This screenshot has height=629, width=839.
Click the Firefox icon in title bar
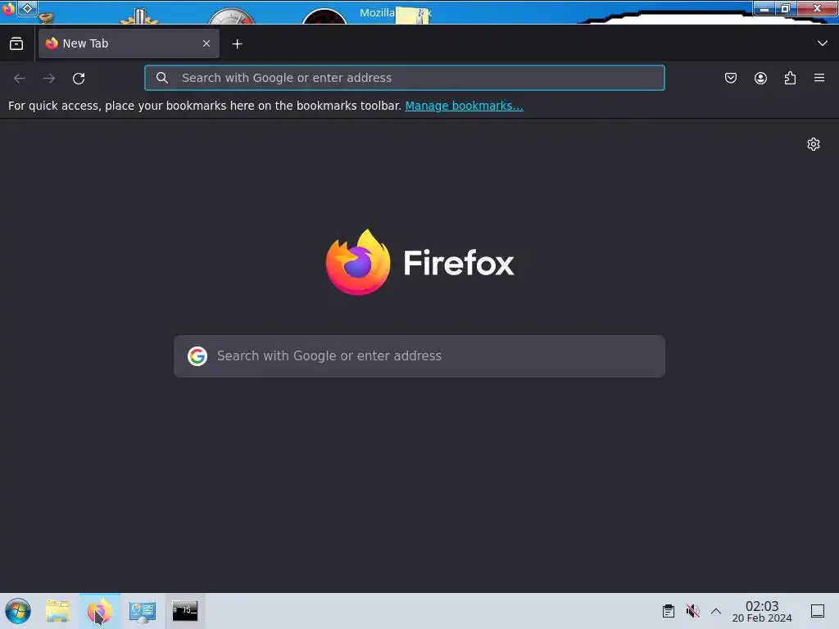pos(8,8)
